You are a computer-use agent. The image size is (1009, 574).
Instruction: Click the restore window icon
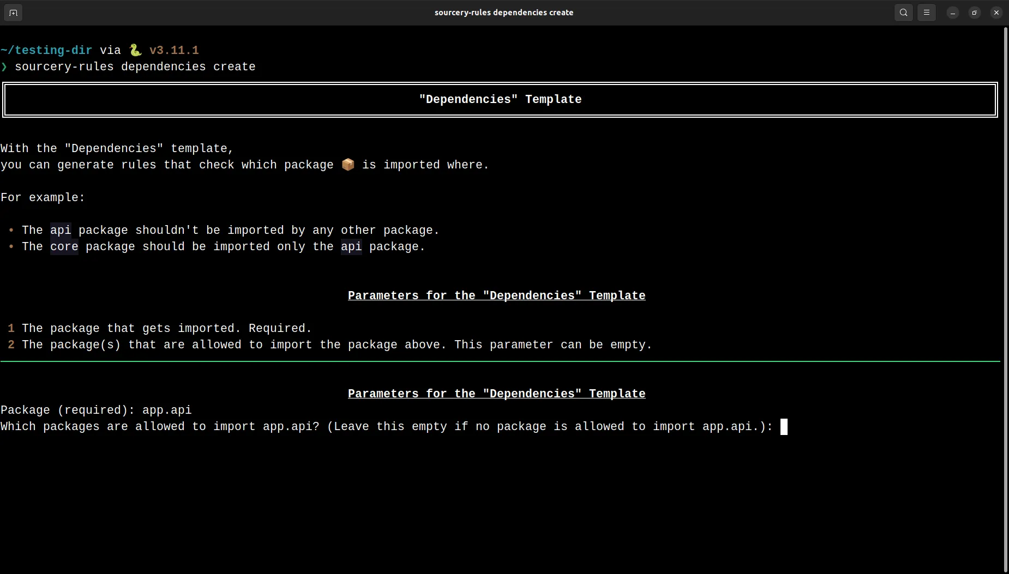pyautogui.click(x=974, y=12)
